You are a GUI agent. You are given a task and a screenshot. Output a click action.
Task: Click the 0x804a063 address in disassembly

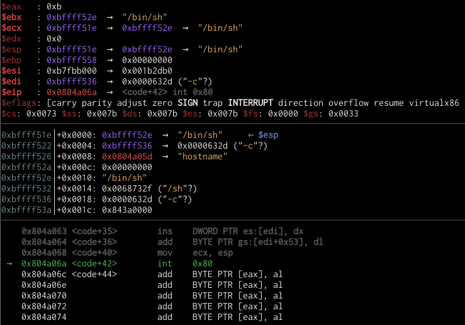pyautogui.click(x=43, y=231)
